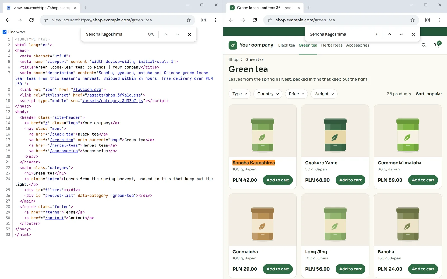Click the shop search magnifier icon
Image resolution: width=447 pixels, height=279 pixels.
click(x=424, y=45)
